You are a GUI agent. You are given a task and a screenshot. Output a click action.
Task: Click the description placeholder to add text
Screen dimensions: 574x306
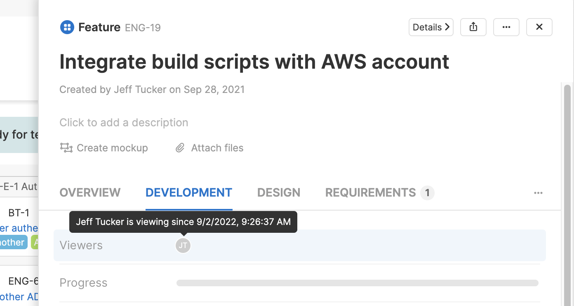pos(124,123)
